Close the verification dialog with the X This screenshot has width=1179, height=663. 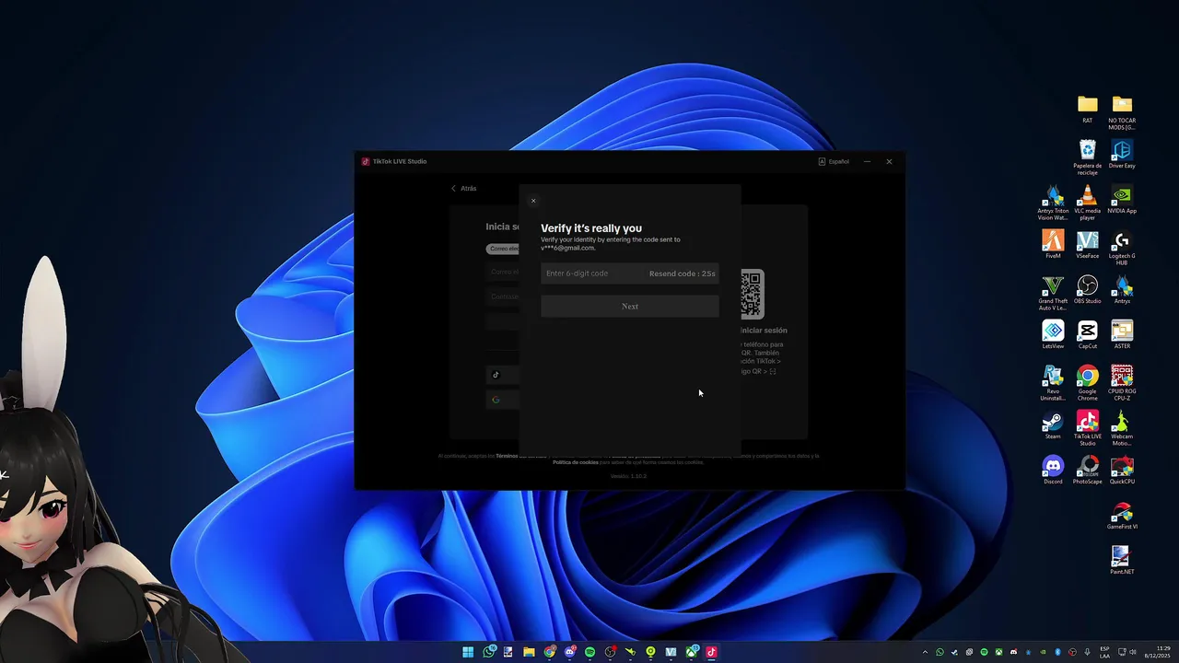click(532, 201)
